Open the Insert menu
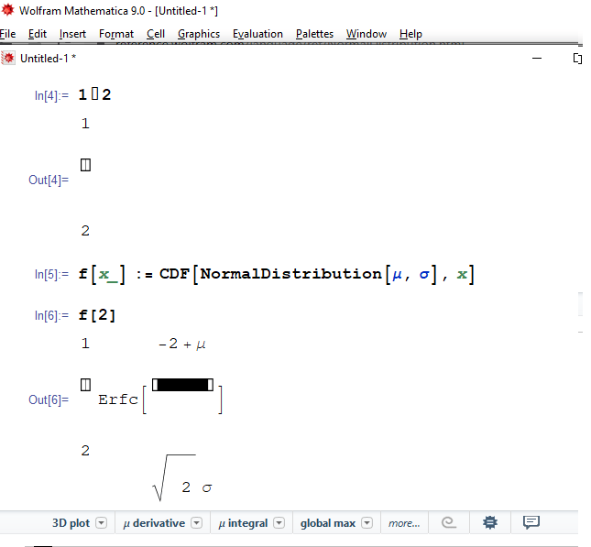Screen dimensions: 591x547 tap(72, 34)
